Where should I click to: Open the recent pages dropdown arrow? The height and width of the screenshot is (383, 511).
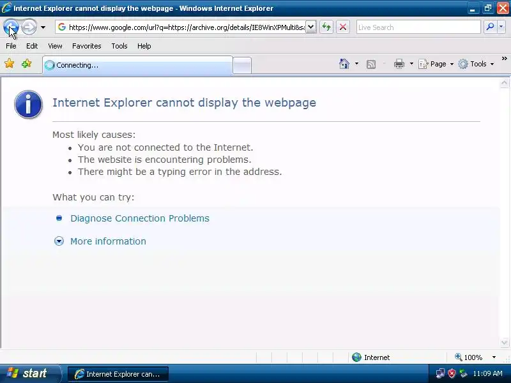pos(43,27)
